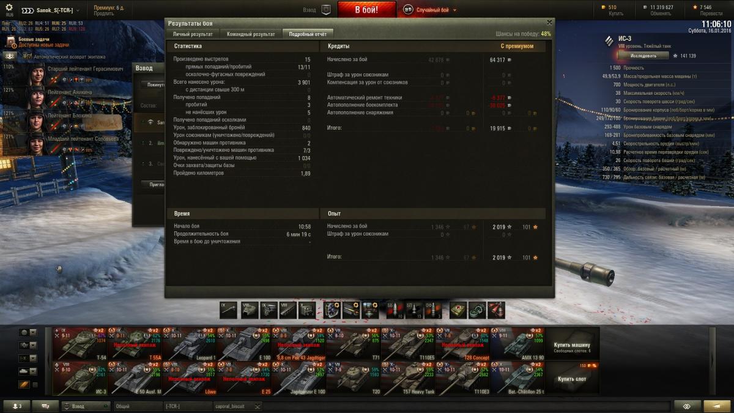Toggle the carousel favorites filter checkbox

coord(34,385)
